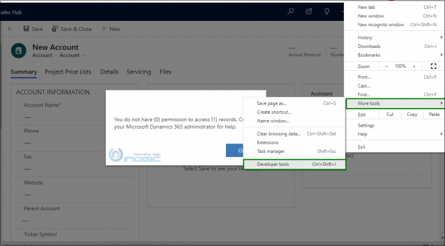Open Downloads from Chrome menu

[394, 47]
